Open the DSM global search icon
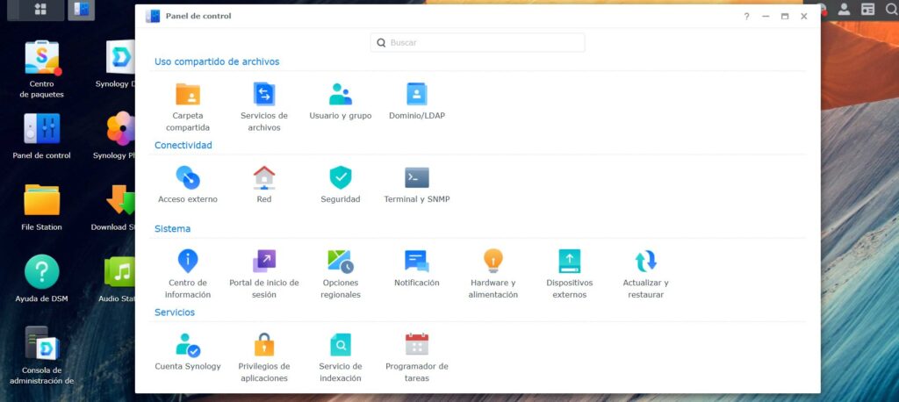The image size is (899, 402). pos(891,9)
